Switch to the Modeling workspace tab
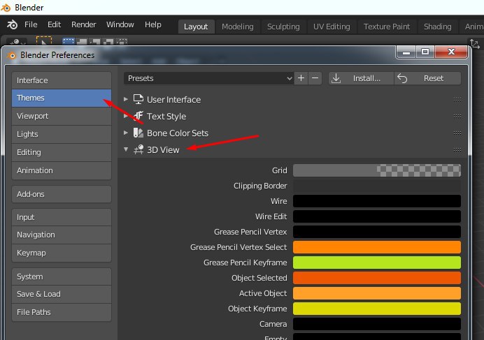Image resolution: width=484 pixels, height=340 pixels. (x=237, y=27)
